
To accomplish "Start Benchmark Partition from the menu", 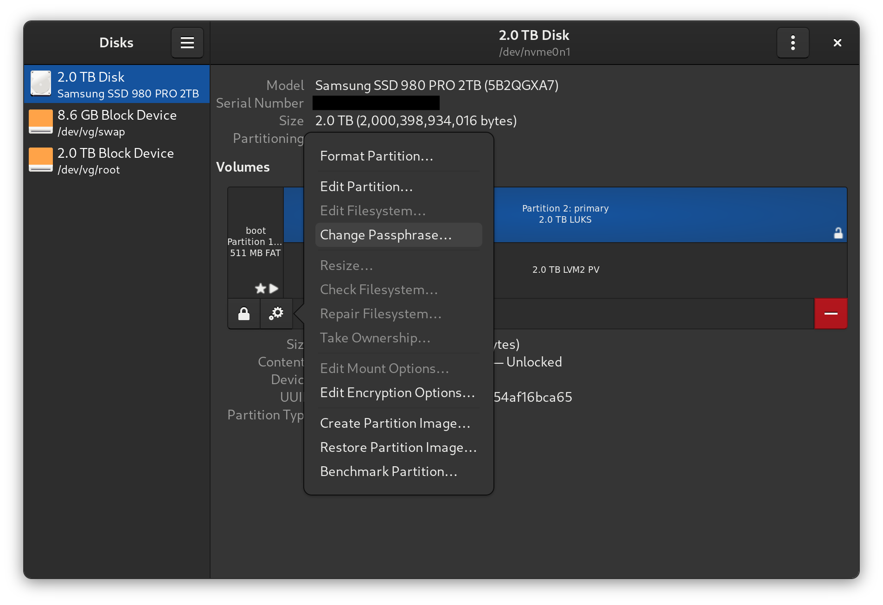I will pyautogui.click(x=388, y=471).
